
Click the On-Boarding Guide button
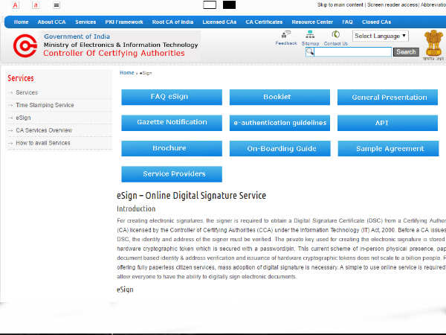(280, 148)
